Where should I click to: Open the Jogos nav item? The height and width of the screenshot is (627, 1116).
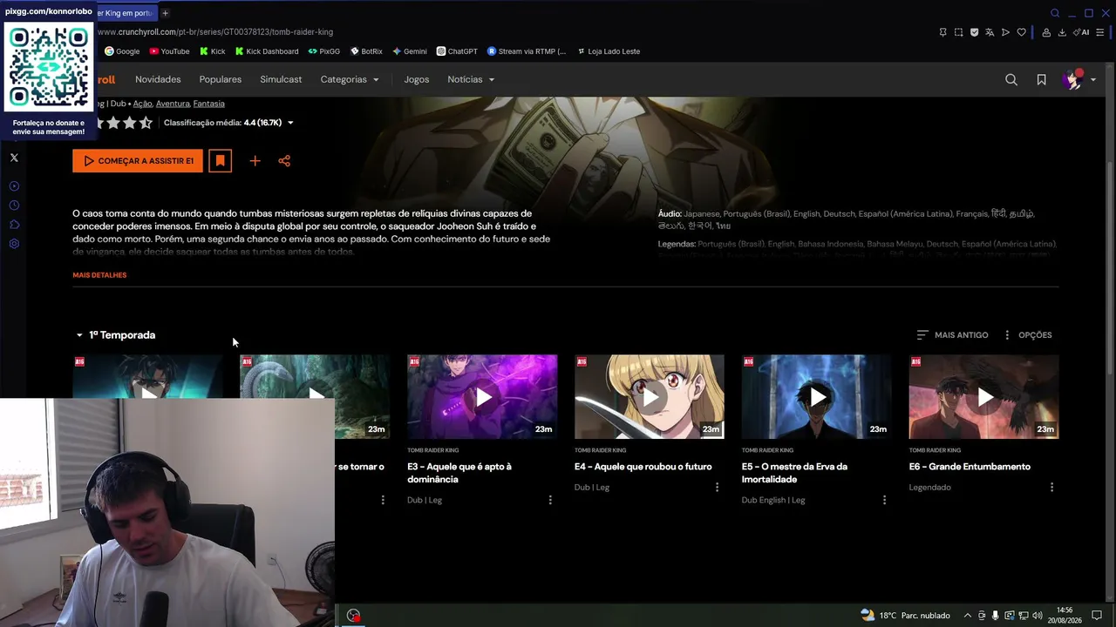[x=417, y=79]
